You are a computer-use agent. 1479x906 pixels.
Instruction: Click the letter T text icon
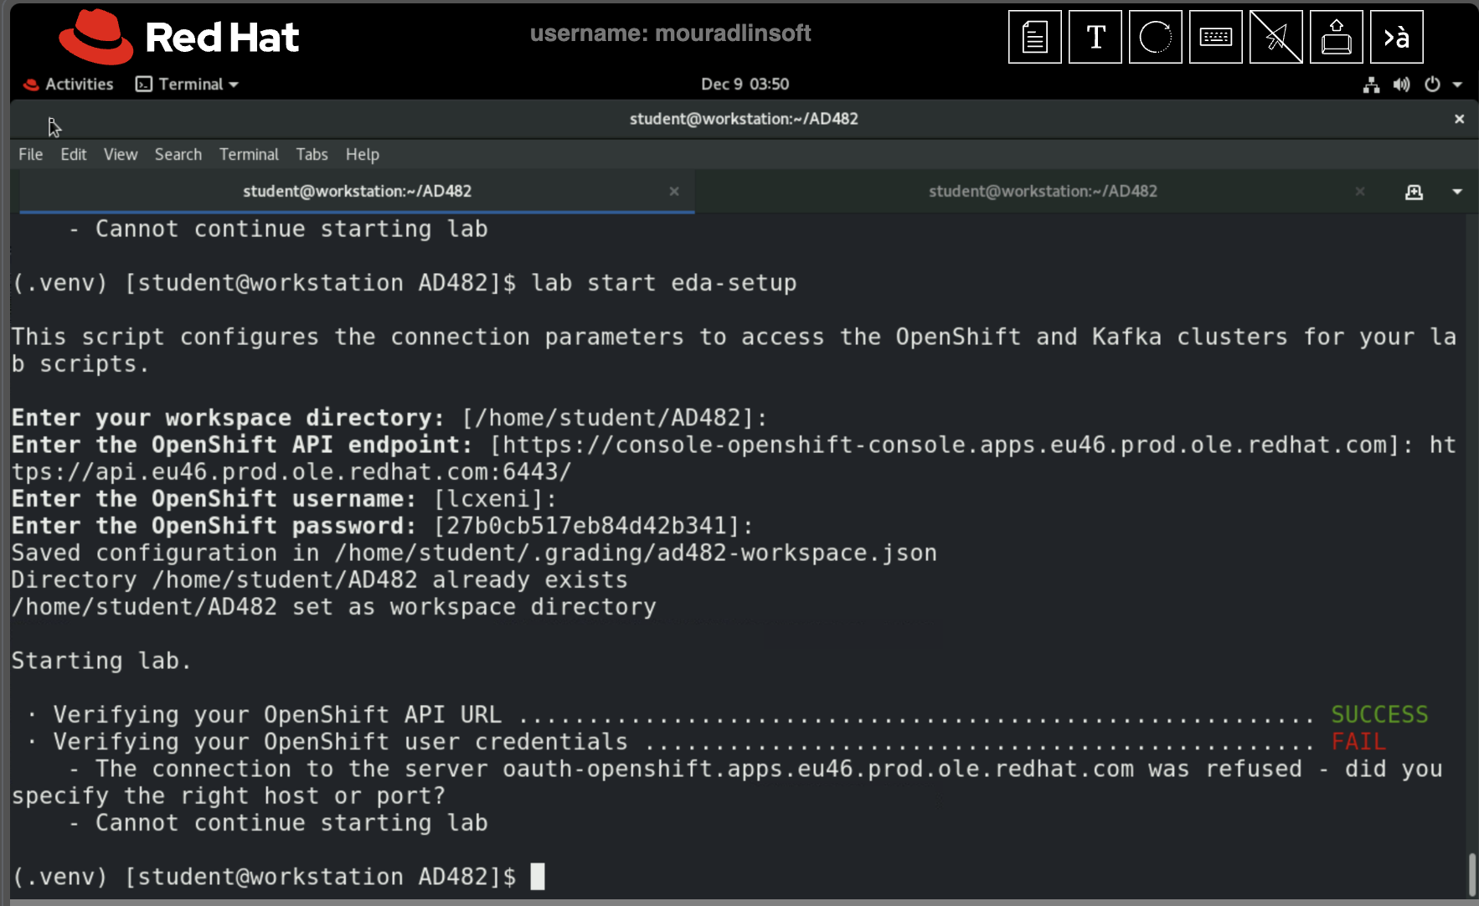[x=1095, y=38]
